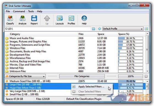Click the 12.57 GB space value
The height and width of the screenshot is (106, 154).
(102, 38)
